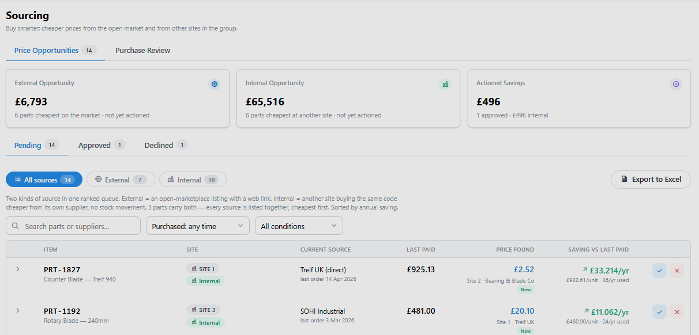Click the Internal tag on PRT-1192 row
This screenshot has height=335, width=699.
[205, 322]
